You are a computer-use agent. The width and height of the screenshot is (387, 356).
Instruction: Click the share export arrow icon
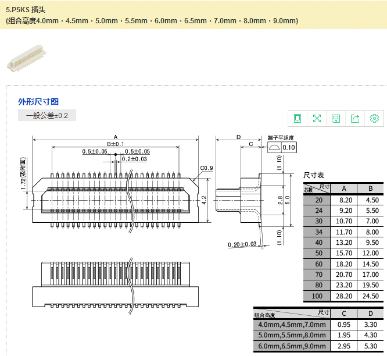click(x=355, y=118)
